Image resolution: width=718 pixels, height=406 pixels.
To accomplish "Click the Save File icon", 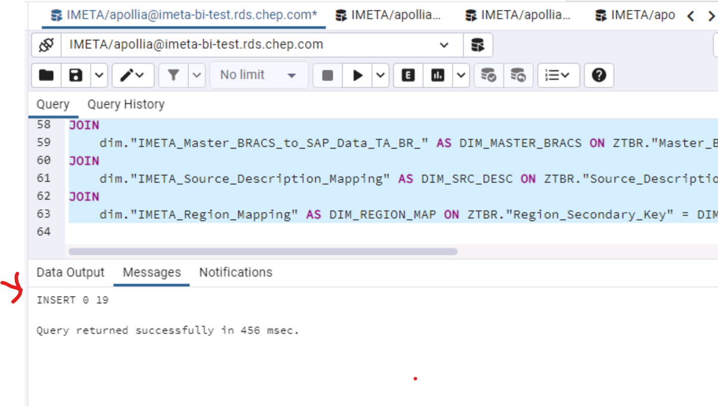I will (76, 75).
